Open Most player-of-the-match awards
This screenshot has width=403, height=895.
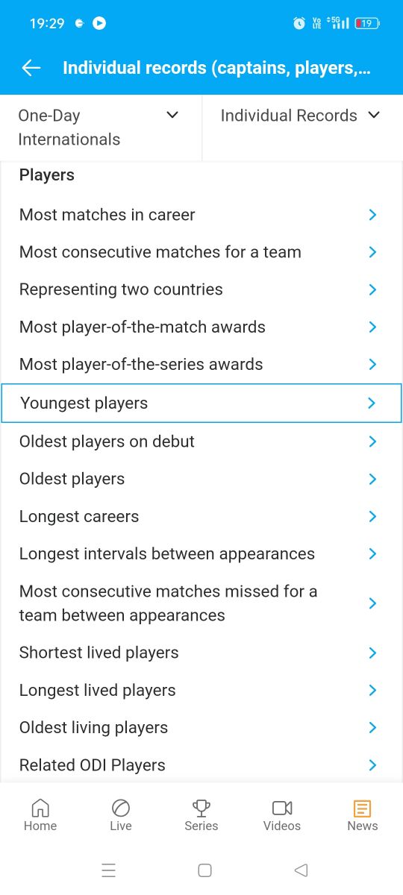pyautogui.click(x=201, y=327)
